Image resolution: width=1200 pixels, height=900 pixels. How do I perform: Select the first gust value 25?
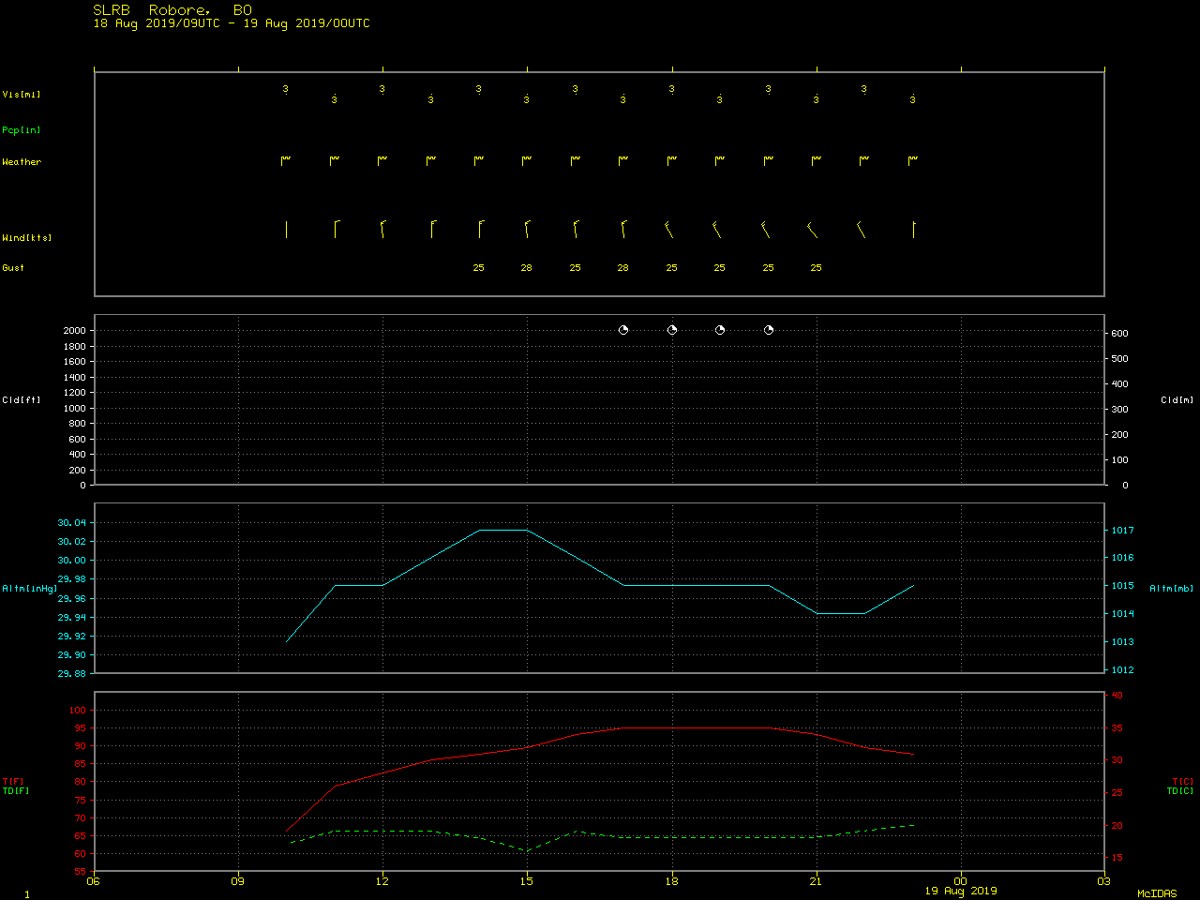(478, 268)
